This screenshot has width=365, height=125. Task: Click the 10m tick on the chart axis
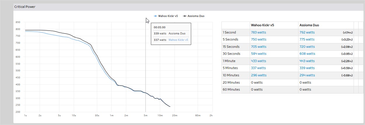160,116
